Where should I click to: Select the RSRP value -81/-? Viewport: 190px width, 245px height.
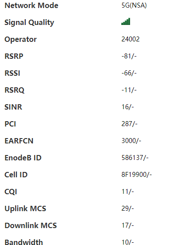129,56
